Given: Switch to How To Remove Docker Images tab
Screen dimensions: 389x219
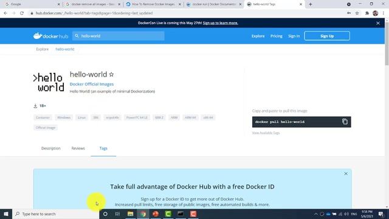Looking at the screenshot, I should (x=154, y=4).
